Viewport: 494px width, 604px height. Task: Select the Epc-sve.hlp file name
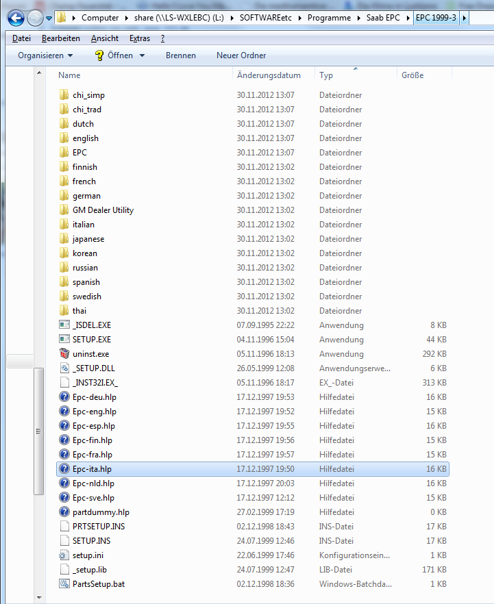tap(94, 498)
